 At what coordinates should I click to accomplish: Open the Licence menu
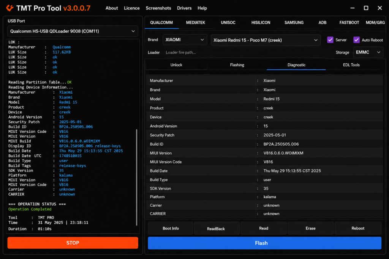[132, 8]
